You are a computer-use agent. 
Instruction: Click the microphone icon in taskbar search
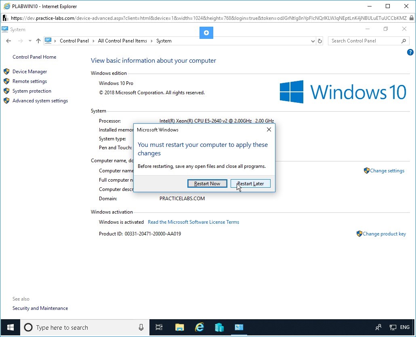[141, 327]
